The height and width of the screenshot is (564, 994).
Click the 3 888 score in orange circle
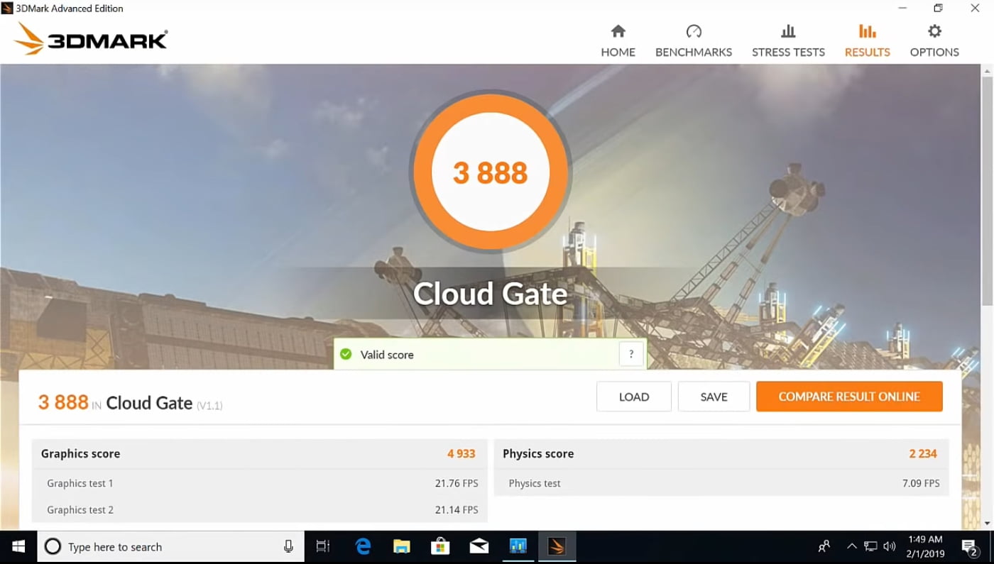(490, 172)
